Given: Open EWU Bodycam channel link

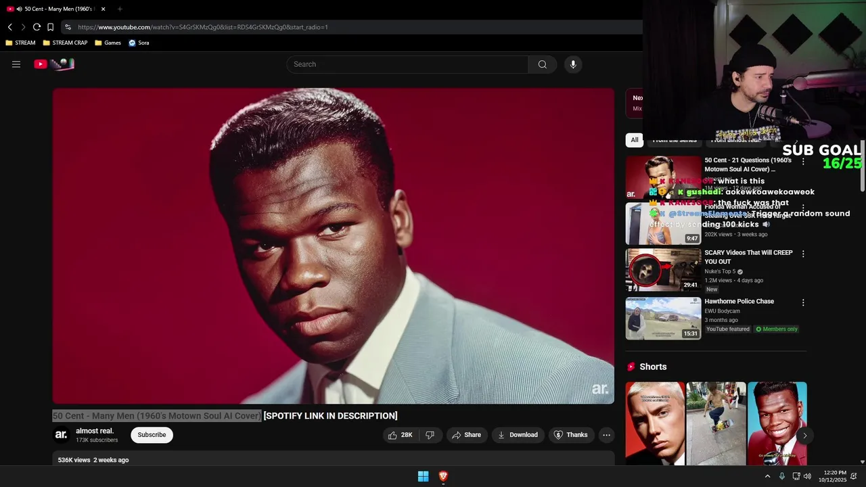Looking at the screenshot, I should 722,311.
